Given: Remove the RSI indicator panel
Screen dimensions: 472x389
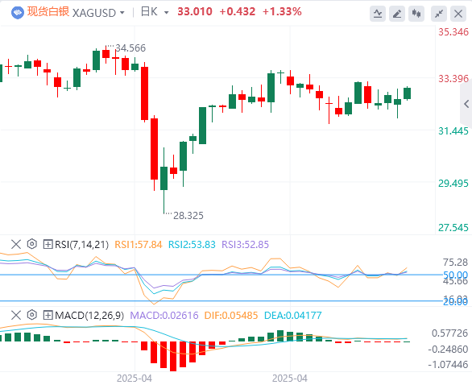Looking at the screenshot, I should point(16,244).
